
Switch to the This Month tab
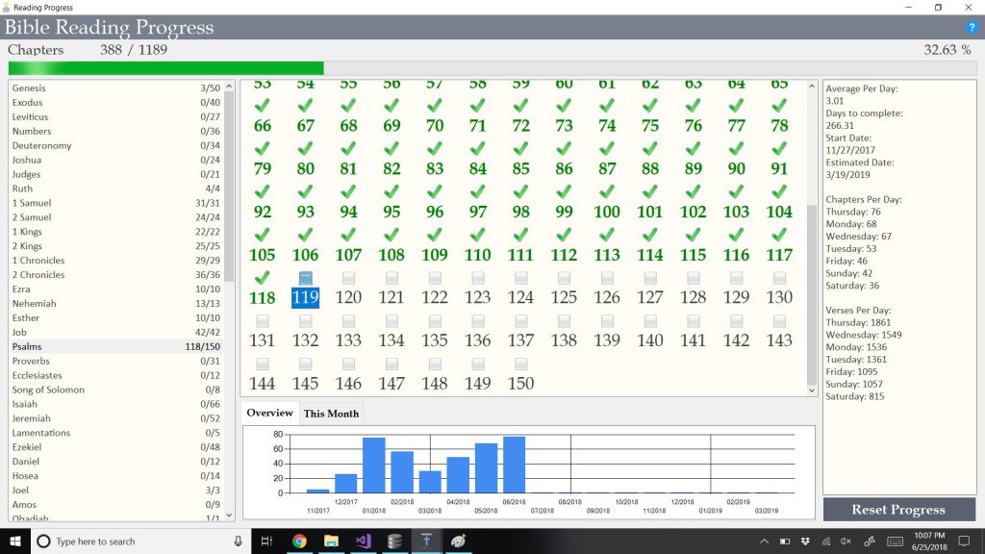(x=331, y=414)
